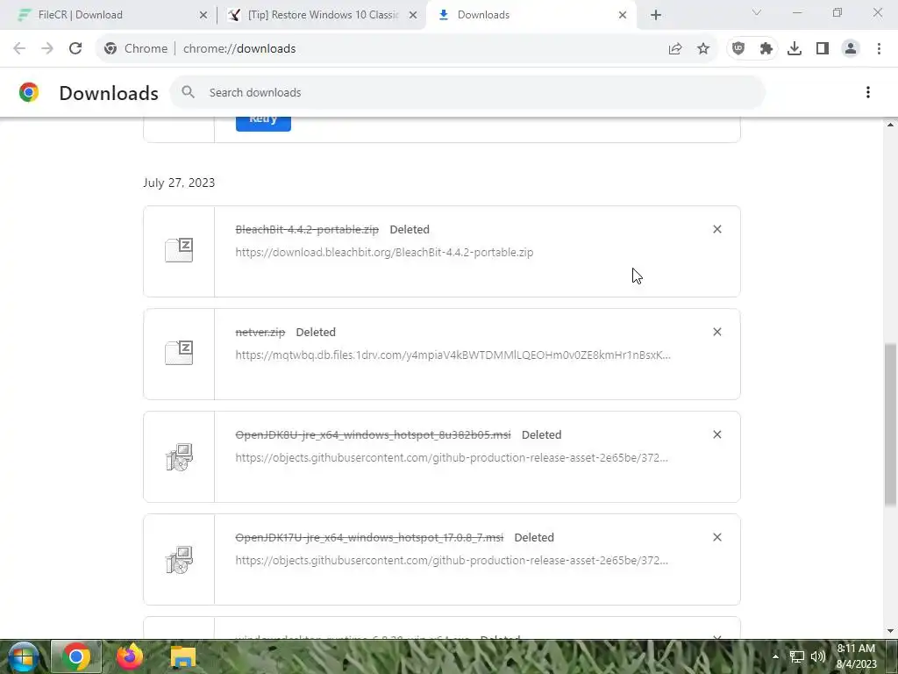Open the download.bleachbit.org source link
This screenshot has width=898, height=674.
tap(384, 252)
